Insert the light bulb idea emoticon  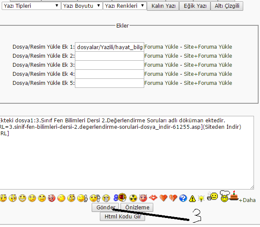[x=201, y=198]
